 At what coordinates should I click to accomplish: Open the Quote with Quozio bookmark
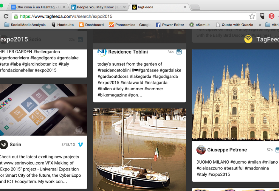[234, 25]
